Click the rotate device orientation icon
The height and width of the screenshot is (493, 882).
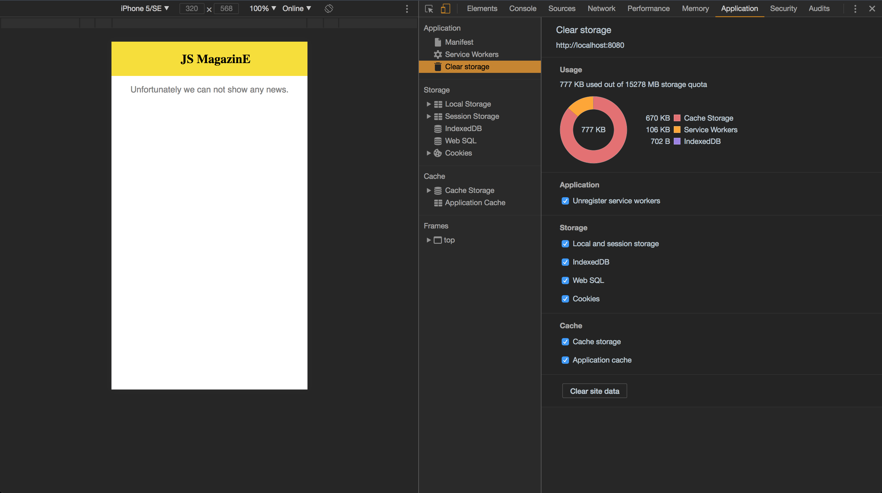point(329,8)
